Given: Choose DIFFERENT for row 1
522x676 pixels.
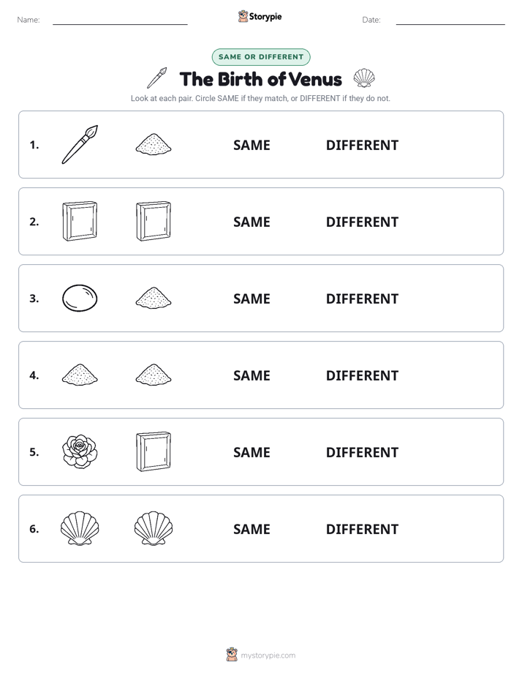Looking at the screenshot, I should point(362,146).
